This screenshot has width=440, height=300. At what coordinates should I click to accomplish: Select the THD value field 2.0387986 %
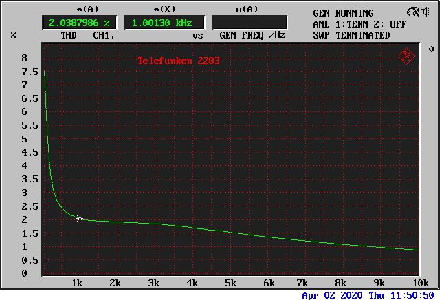coord(79,23)
